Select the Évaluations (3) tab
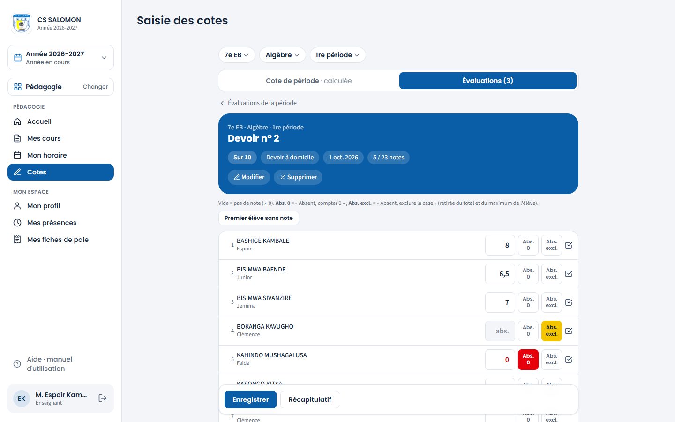 tap(488, 81)
